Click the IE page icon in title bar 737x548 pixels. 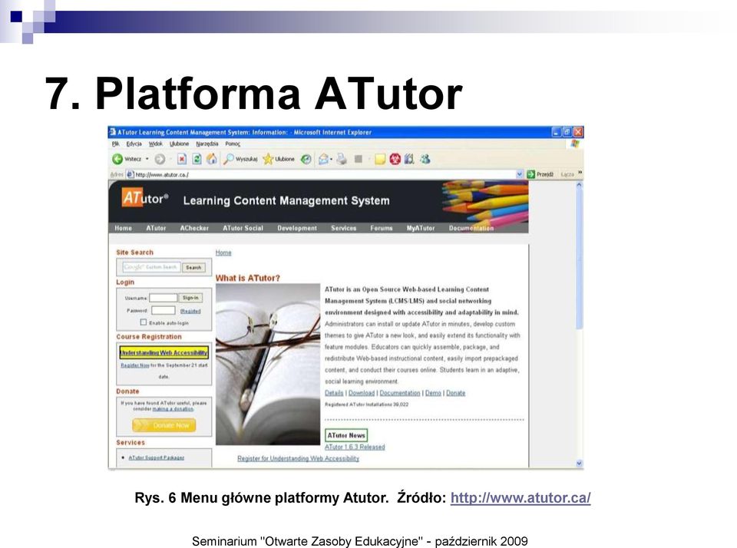(113, 132)
